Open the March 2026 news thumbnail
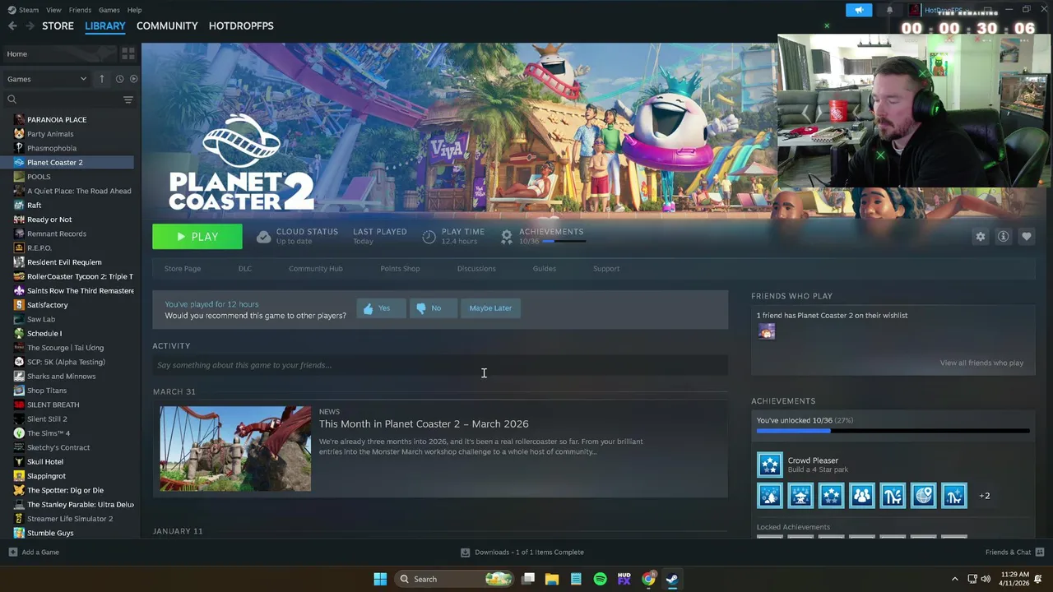The image size is (1053, 592). (x=235, y=449)
